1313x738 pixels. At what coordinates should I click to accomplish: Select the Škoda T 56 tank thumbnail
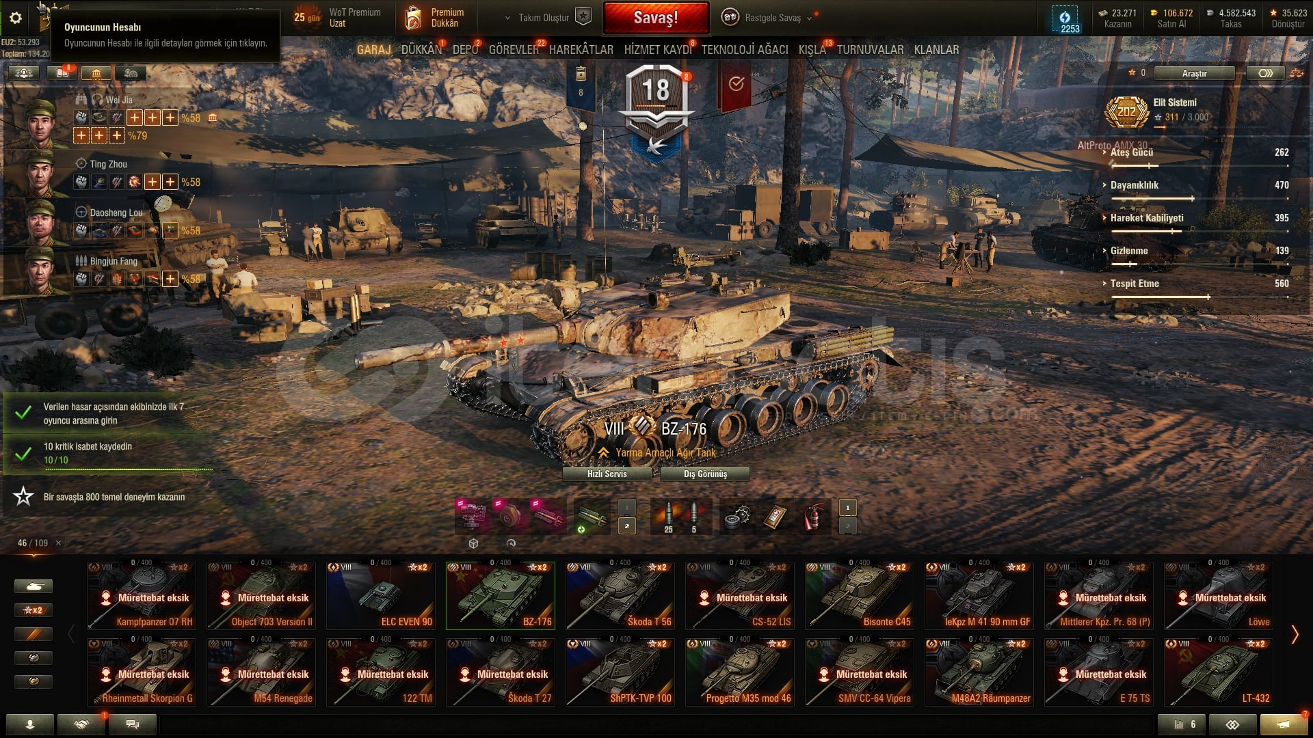620,595
